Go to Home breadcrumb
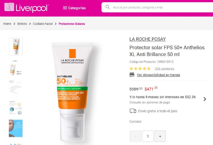213x145 pixels. tap(7, 24)
